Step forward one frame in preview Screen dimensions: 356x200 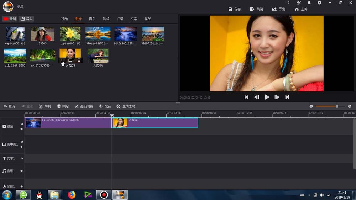pyautogui.click(x=277, y=97)
